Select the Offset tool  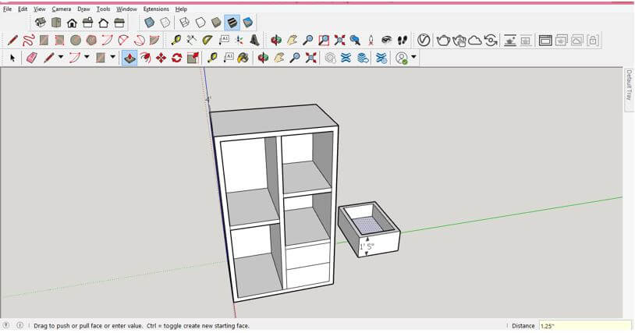tap(145, 58)
